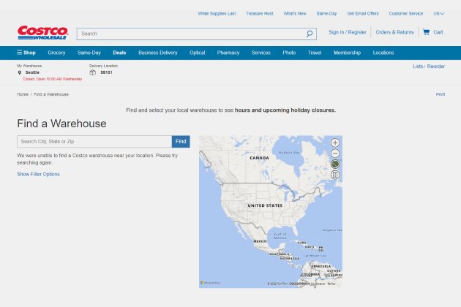Open the Grocery menu item
Viewport: 461px width, 307px height.
coord(56,53)
